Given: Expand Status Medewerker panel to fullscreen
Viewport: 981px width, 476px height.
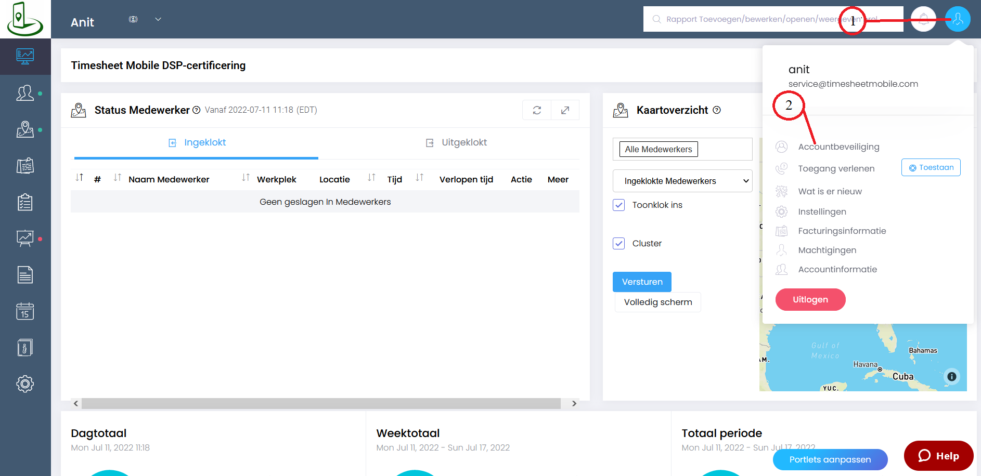Looking at the screenshot, I should (x=565, y=110).
